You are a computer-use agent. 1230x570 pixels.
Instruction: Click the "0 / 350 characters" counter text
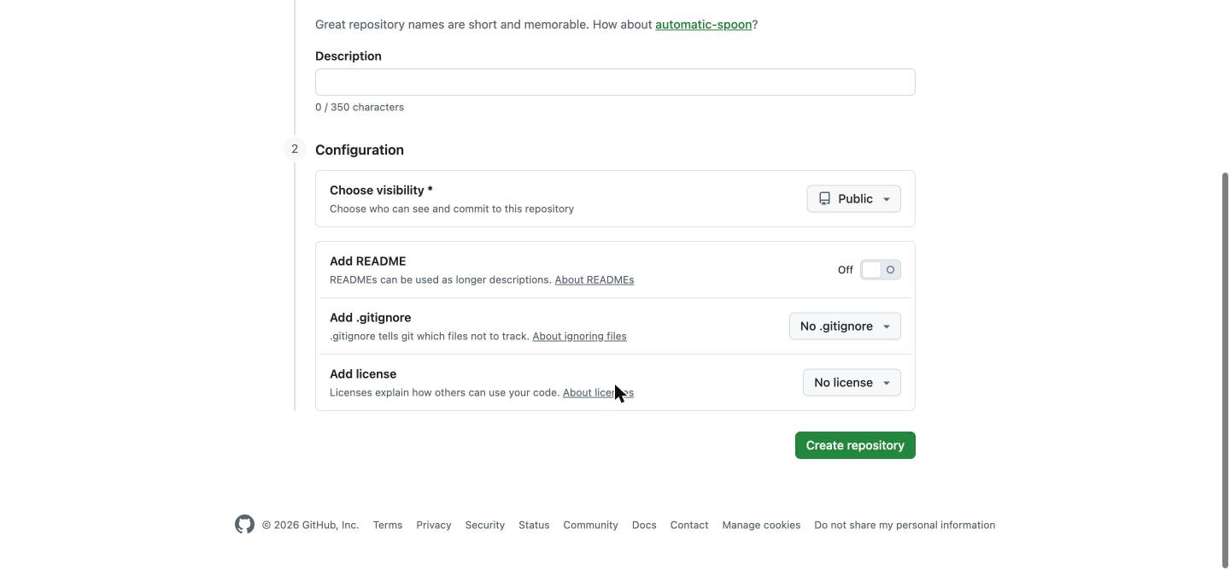click(x=360, y=108)
